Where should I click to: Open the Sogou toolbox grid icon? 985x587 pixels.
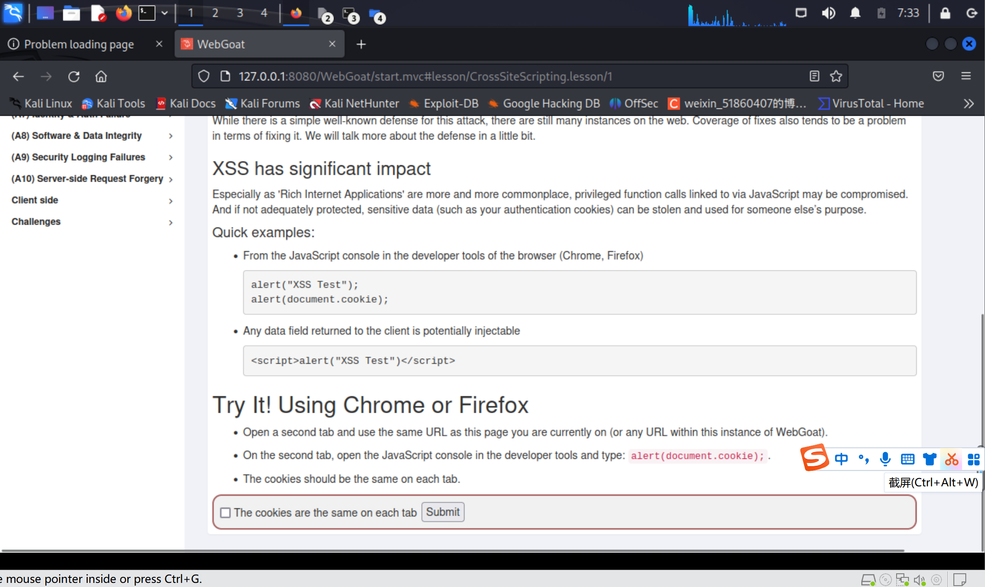click(x=974, y=459)
